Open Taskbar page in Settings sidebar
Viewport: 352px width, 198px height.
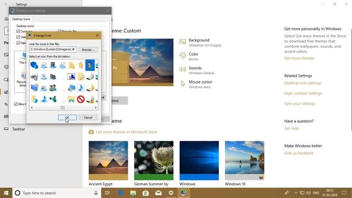pos(19,129)
